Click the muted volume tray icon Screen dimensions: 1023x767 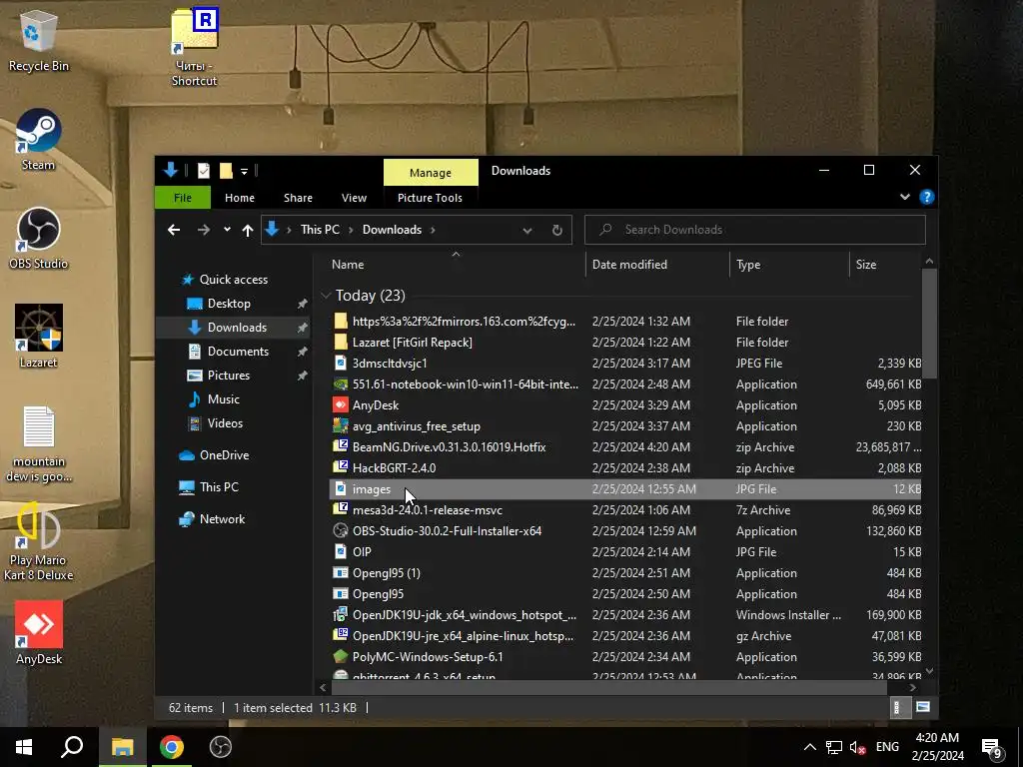[857, 747]
